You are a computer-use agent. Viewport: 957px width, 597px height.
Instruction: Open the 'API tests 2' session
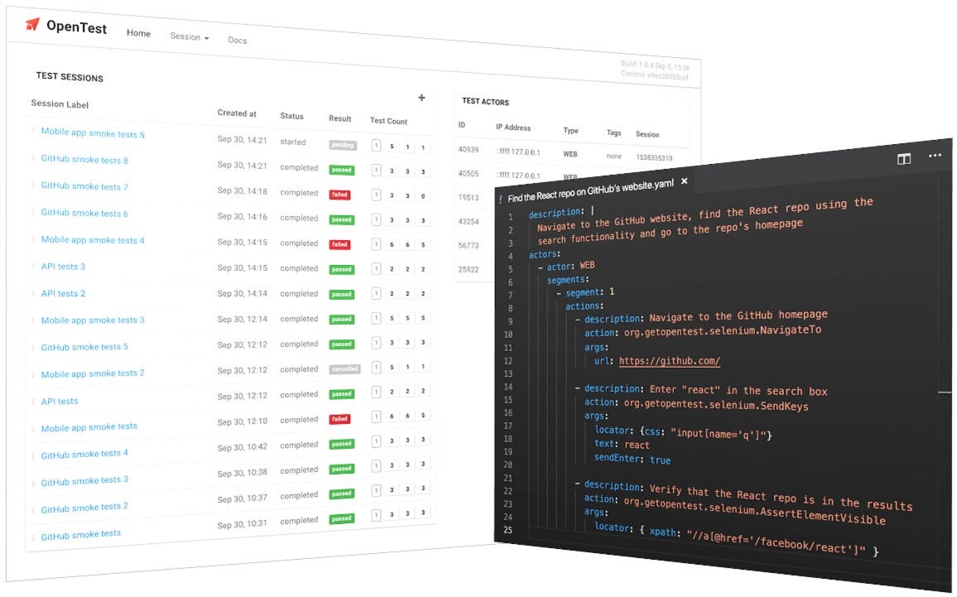point(62,293)
